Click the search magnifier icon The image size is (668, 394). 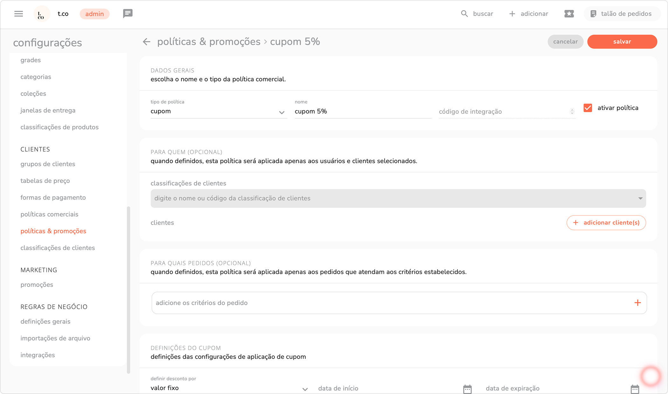[x=464, y=14]
